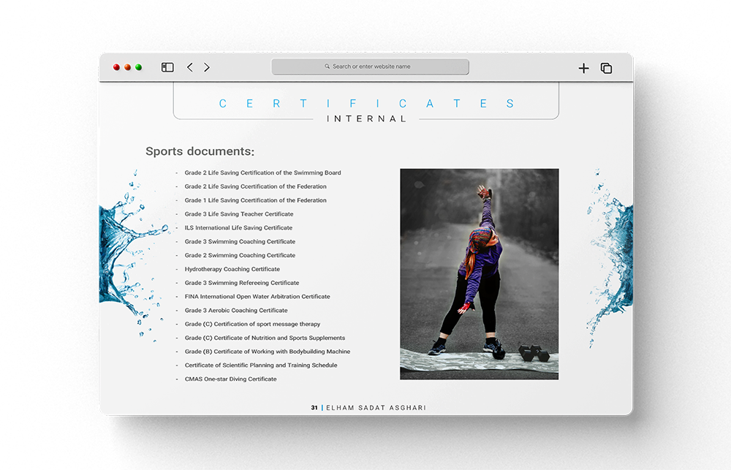Open the workout woman photo

(x=479, y=274)
